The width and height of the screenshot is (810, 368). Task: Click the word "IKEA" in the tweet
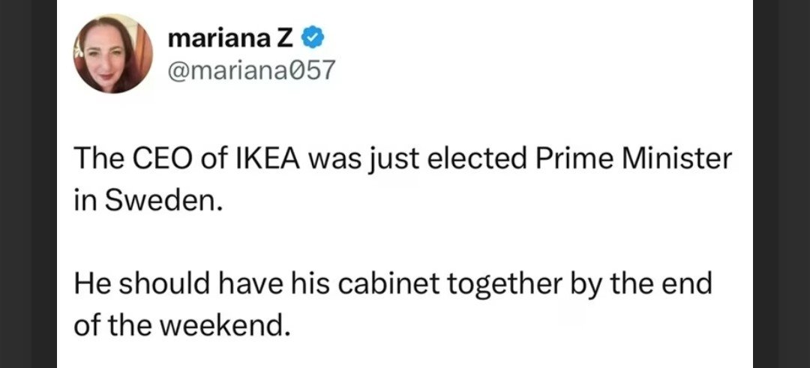pos(280,160)
